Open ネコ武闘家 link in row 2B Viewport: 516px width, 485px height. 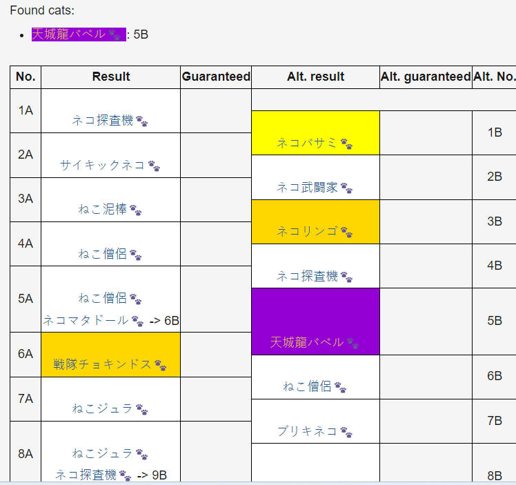307,187
